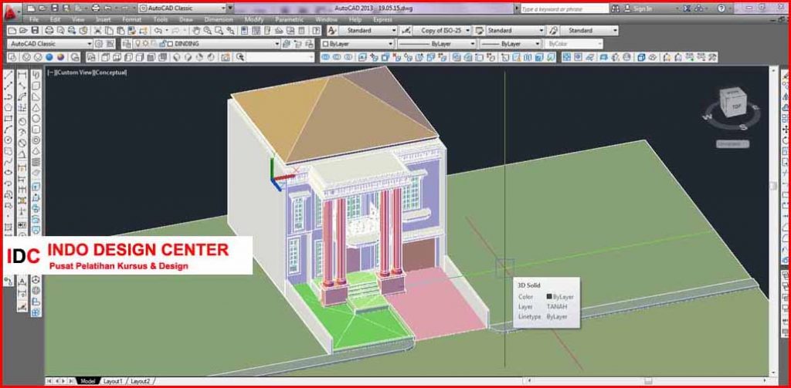This screenshot has height=388, width=791.
Task: Select the Sphere 3D modeling tool
Action: [x=36, y=119]
